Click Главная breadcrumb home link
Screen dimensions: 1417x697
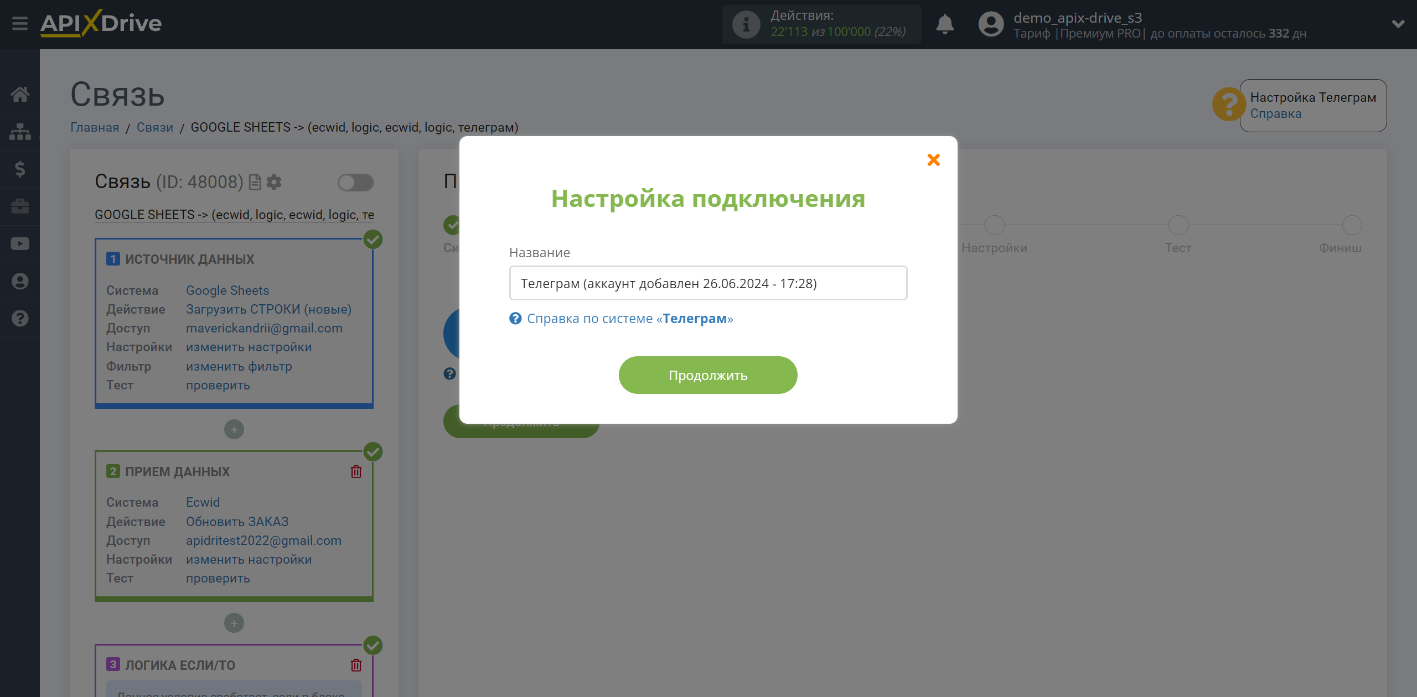[x=93, y=126]
